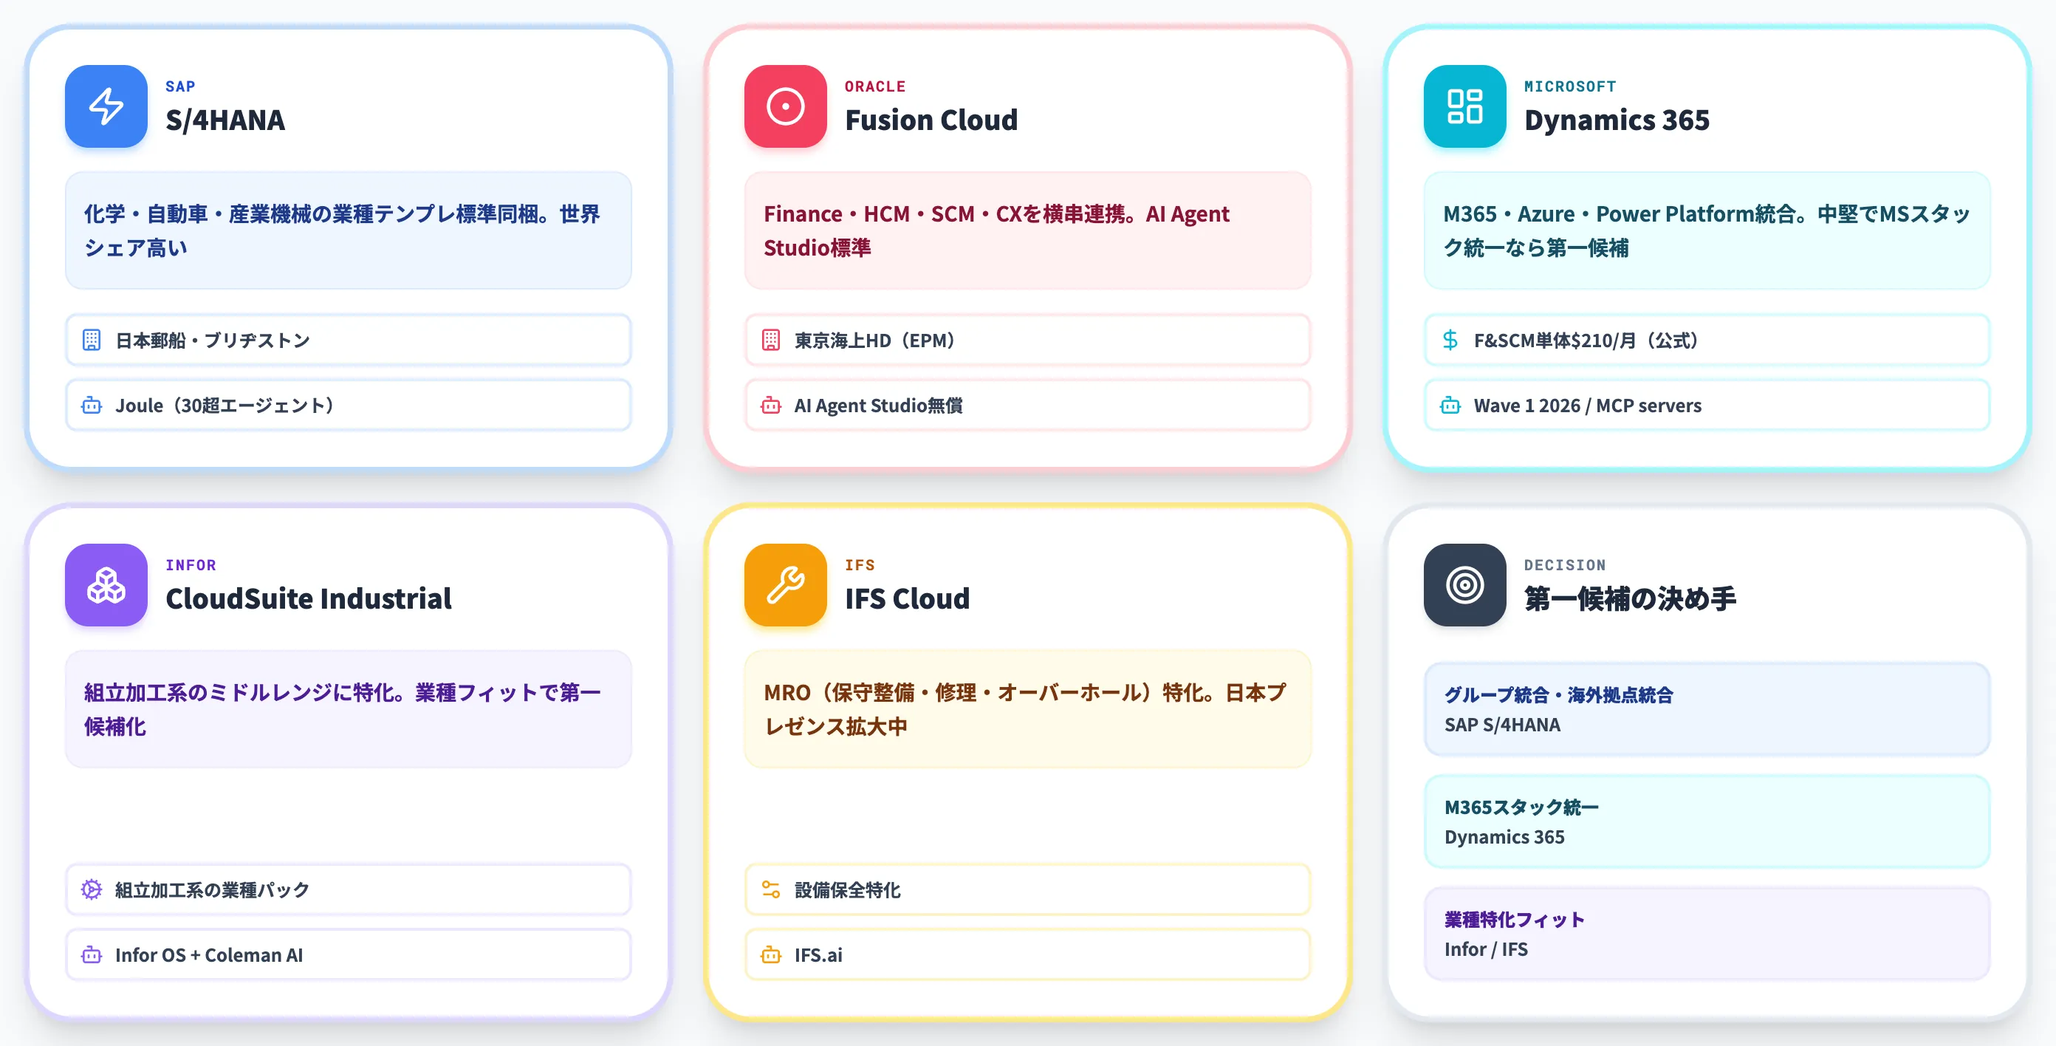
Task: Click the SAP lightning bolt icon
Action: pos(106,106)
